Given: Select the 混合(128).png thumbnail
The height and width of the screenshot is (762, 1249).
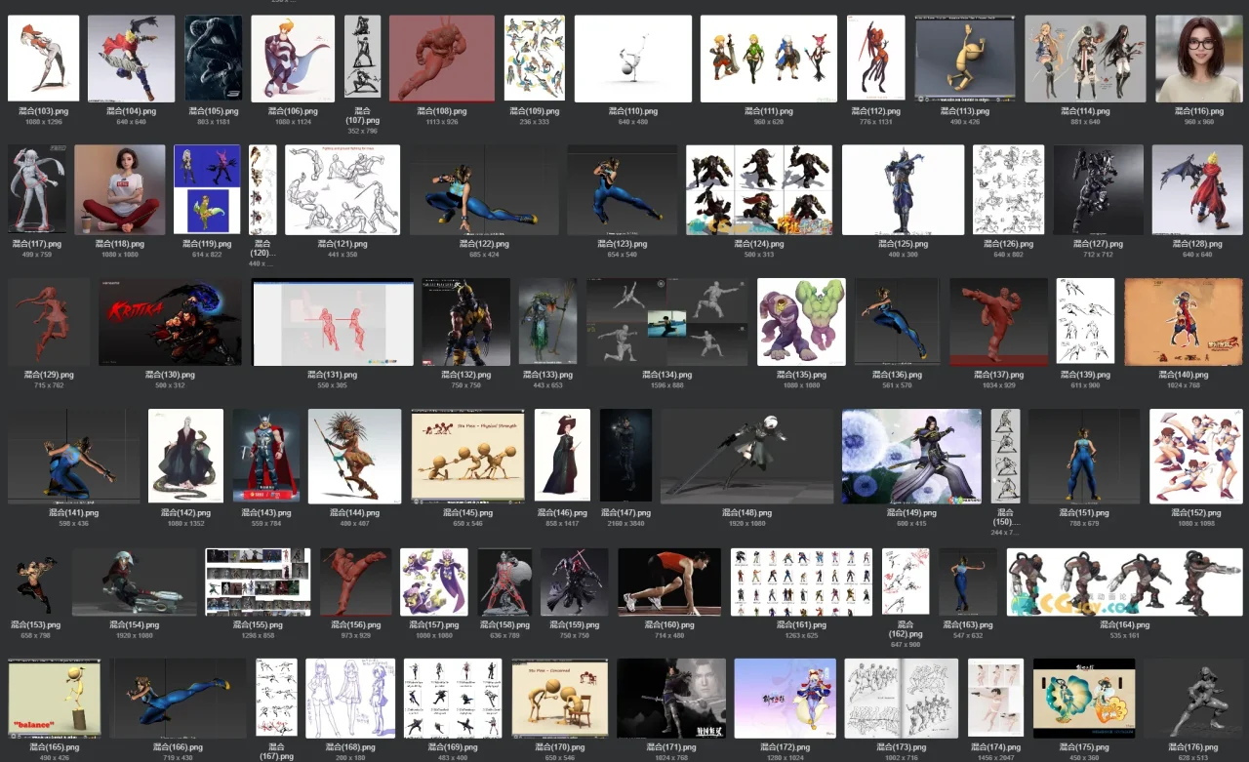Looking at the screenshot, I should (x=1197, y=190).
